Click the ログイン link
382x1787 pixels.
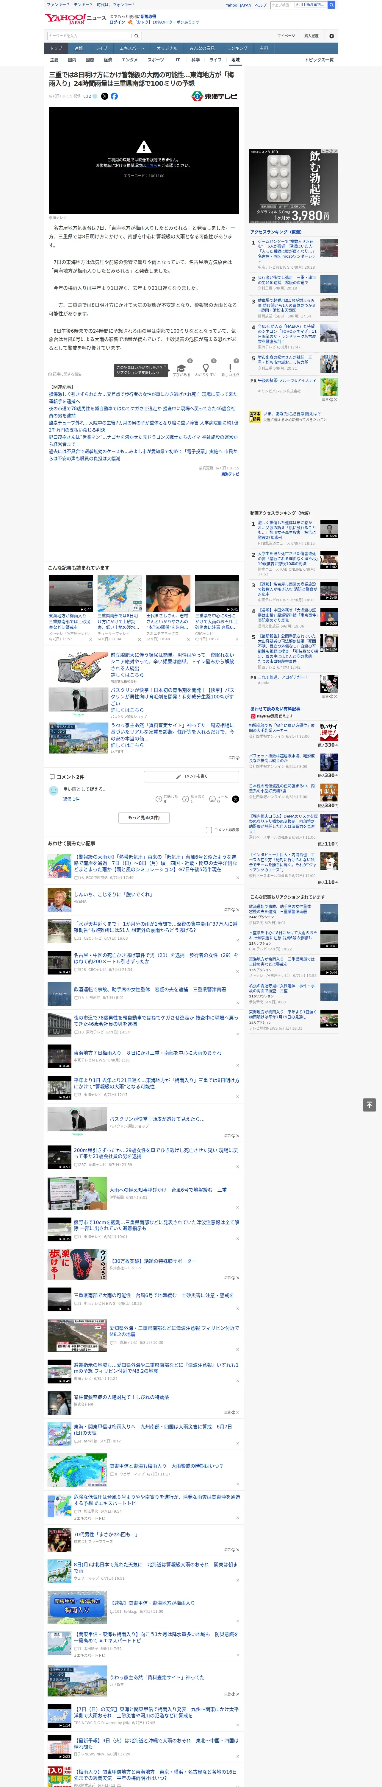point(117,22)
